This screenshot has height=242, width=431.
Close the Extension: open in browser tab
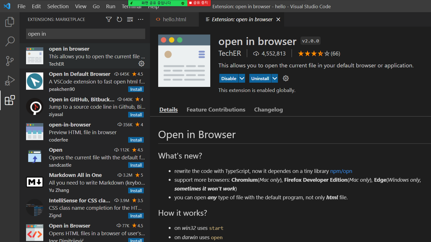pyautogui.click(x=278, y=19)
